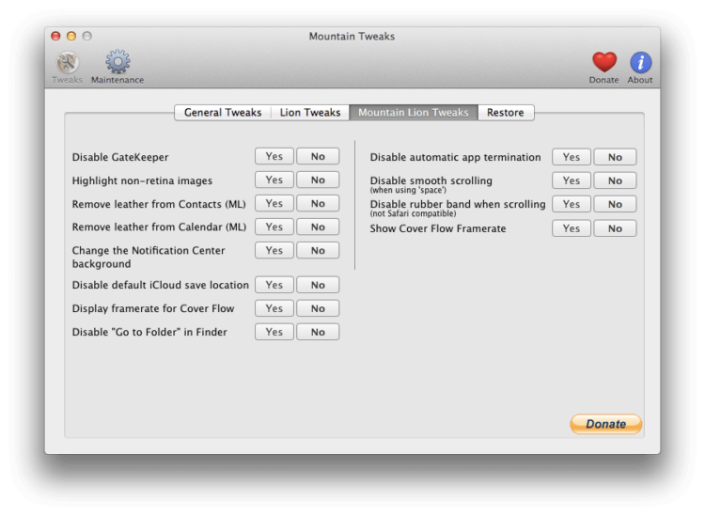Choose Yes for Disable automatic app termination
Viewport: 705px width, 516px height.
click(x=572, y=157)
